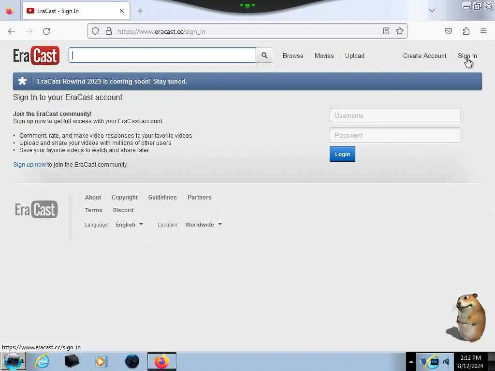495x371 pixels.
Task: Open the Discord footer link
Action: click(123, 210)
